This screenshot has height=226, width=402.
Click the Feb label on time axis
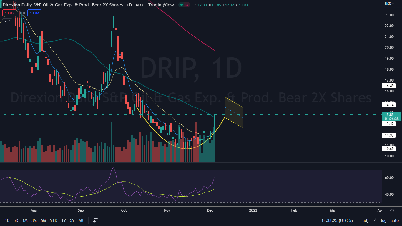point(294,210)
